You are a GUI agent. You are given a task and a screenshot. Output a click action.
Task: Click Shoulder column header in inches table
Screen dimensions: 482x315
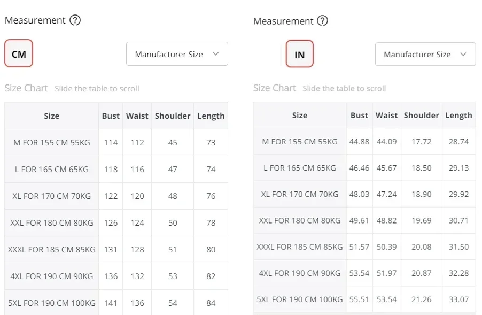tap(421, 115)
